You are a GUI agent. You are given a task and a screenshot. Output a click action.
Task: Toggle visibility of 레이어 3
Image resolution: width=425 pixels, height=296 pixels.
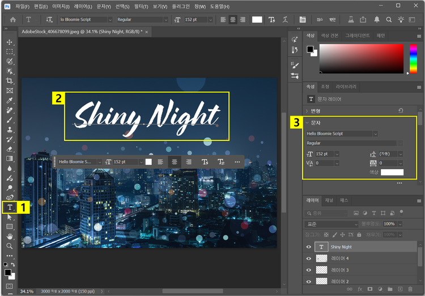[x=309, y=270]
